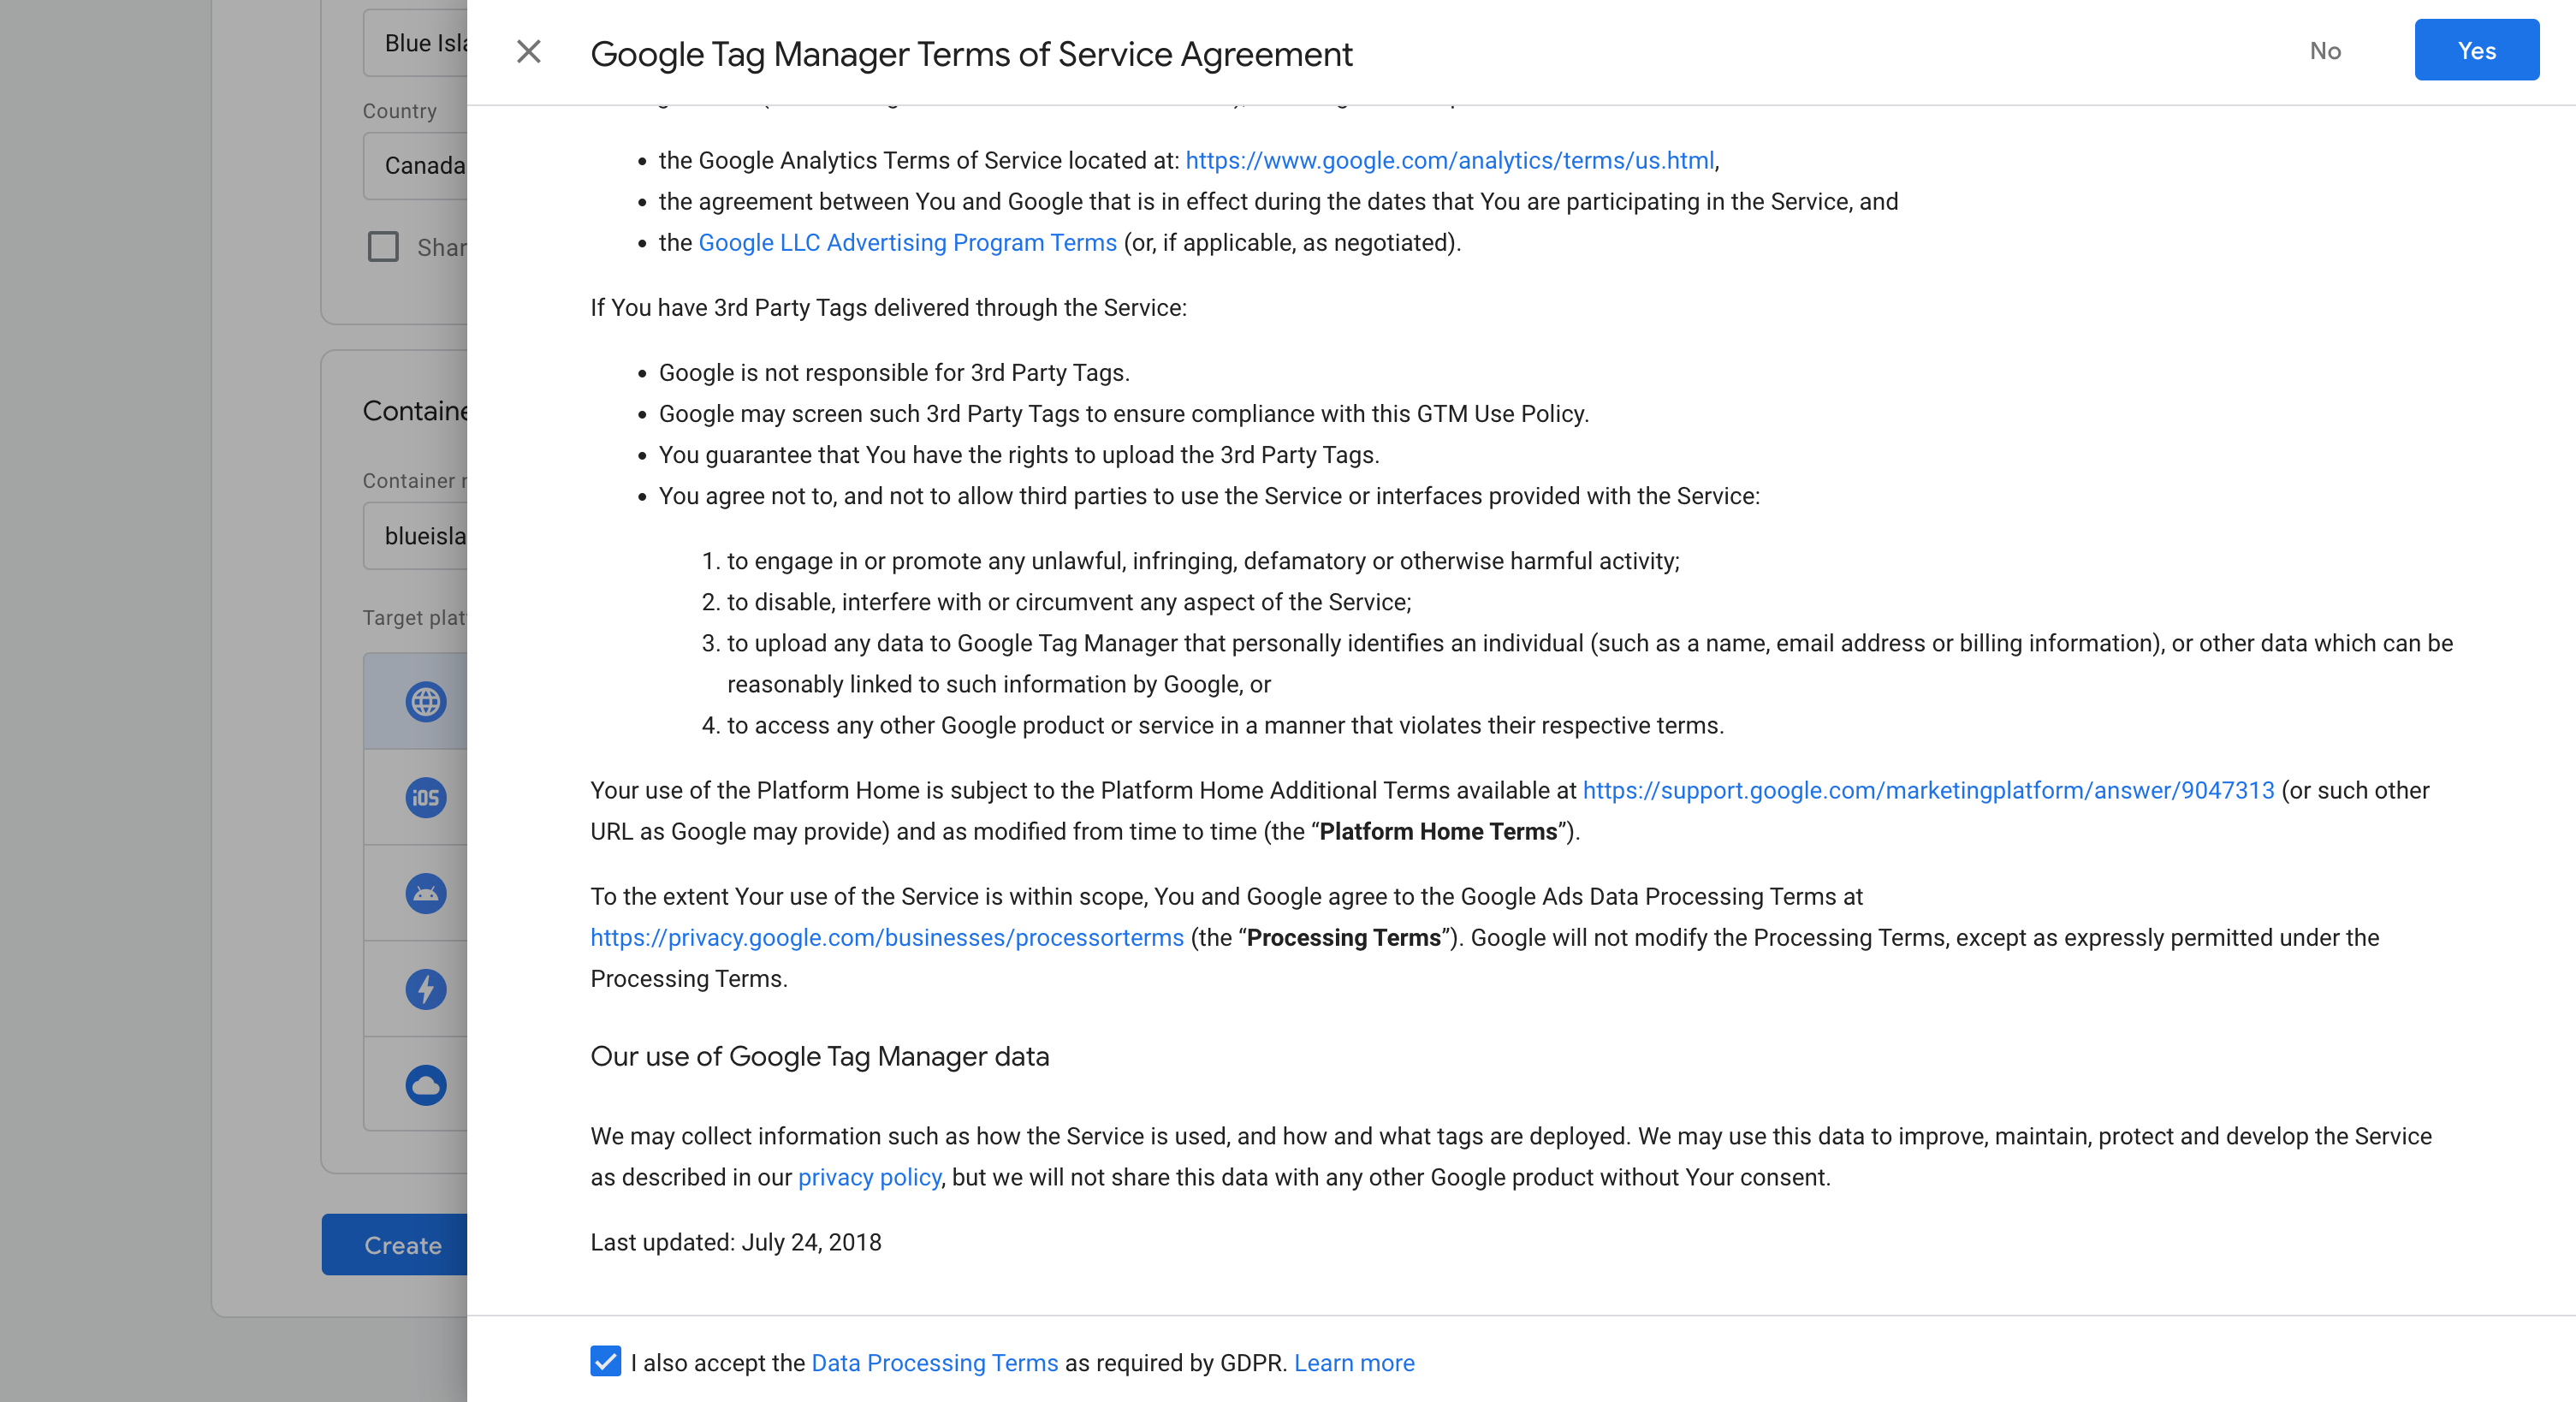
Task: Focus the blueisland container name field
Action: [416, 536]
